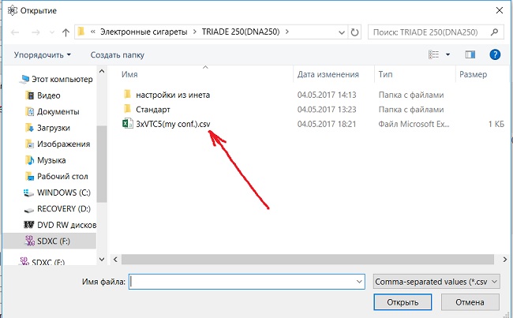Toggle the preview pane icon

click(470, 54)
